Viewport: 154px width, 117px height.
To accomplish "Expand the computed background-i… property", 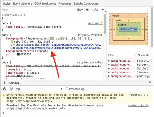I will 109,72.
